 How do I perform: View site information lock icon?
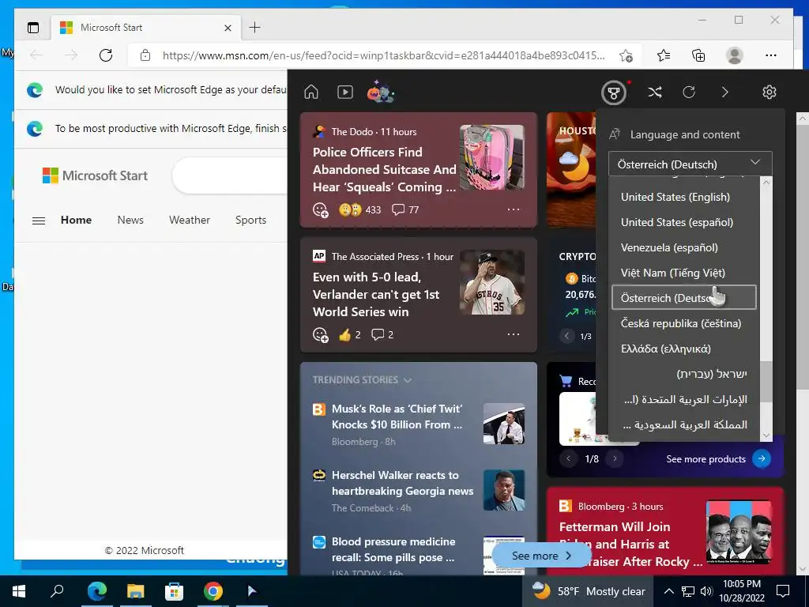pos(145,55)
